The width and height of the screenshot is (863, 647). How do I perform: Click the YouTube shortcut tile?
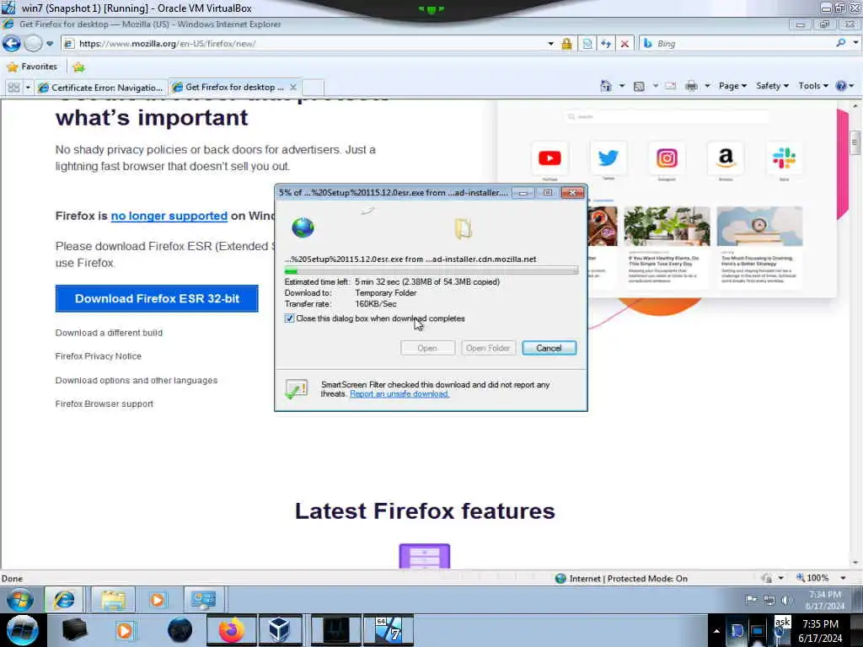[549, 158]
